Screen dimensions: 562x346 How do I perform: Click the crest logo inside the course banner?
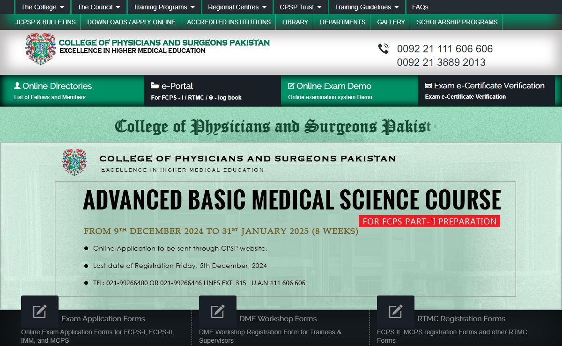[x=74, y=162]
